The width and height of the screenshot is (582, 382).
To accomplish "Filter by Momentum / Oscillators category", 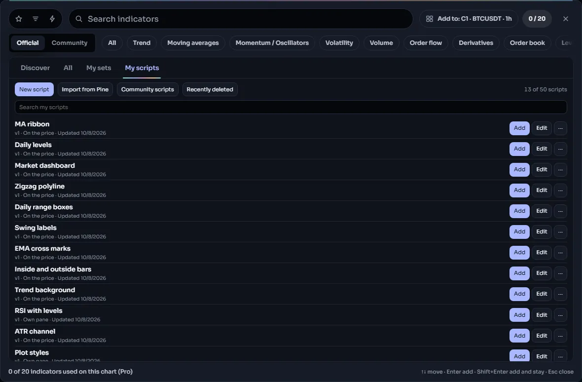I will click(x=272, y=43).
